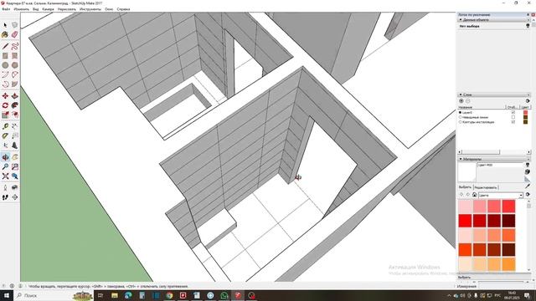Viewport: 536px width, 301px height.
Task: Choose the Pan hand tool
Action: [x=15, y=157]
